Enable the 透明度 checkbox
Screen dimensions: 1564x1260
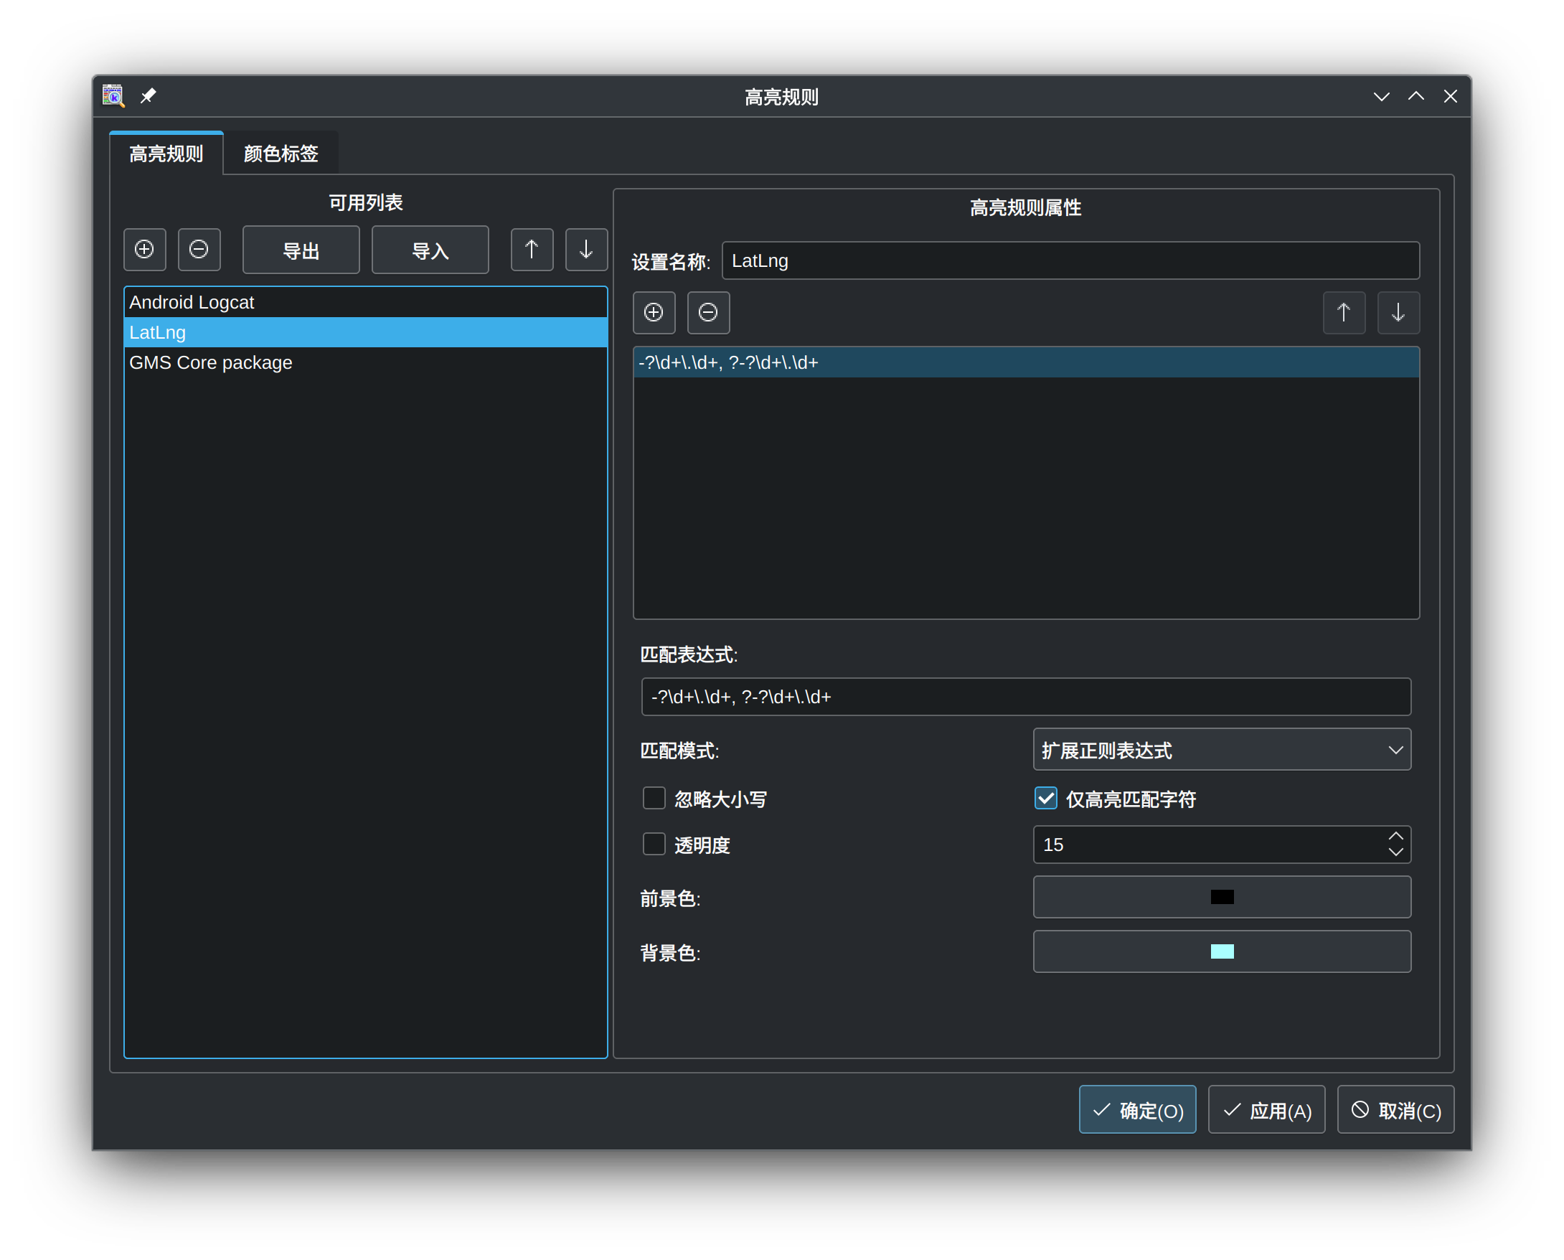(687, 845)
